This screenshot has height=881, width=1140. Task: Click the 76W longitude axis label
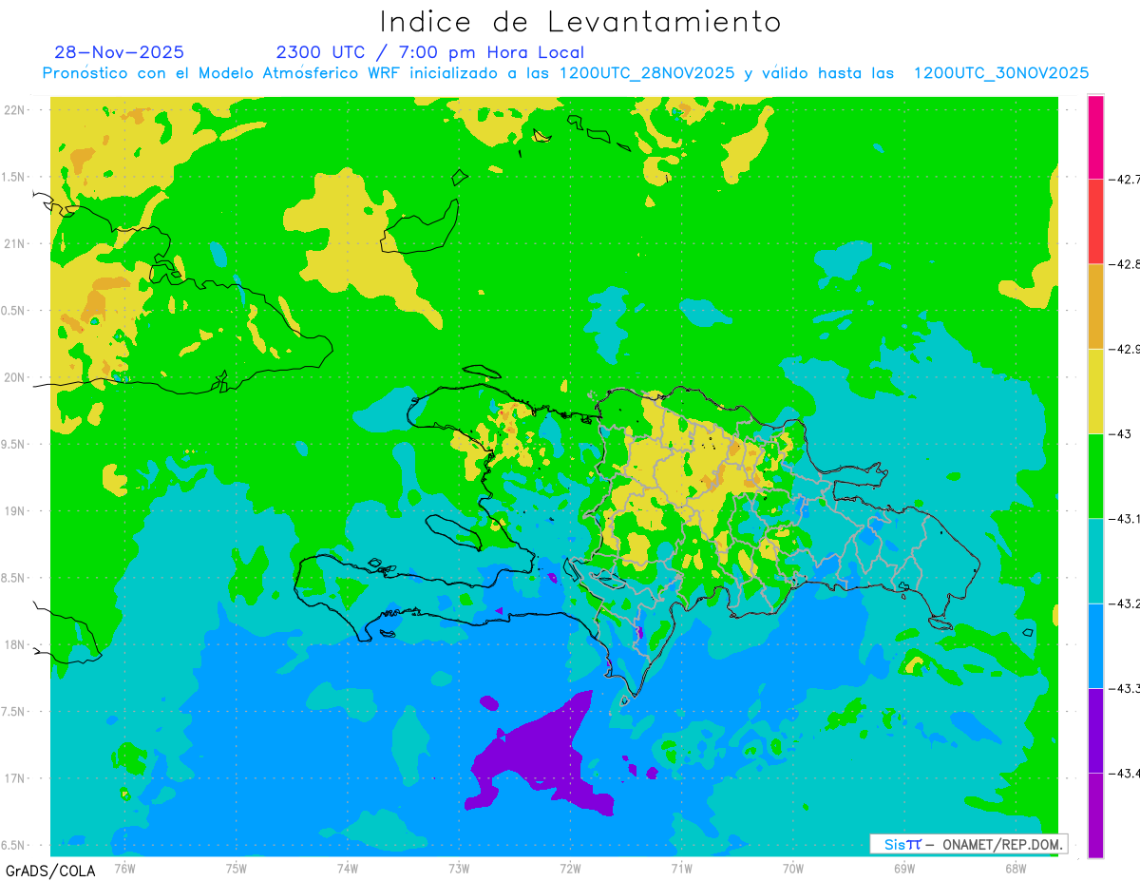[x=124, y=869]
